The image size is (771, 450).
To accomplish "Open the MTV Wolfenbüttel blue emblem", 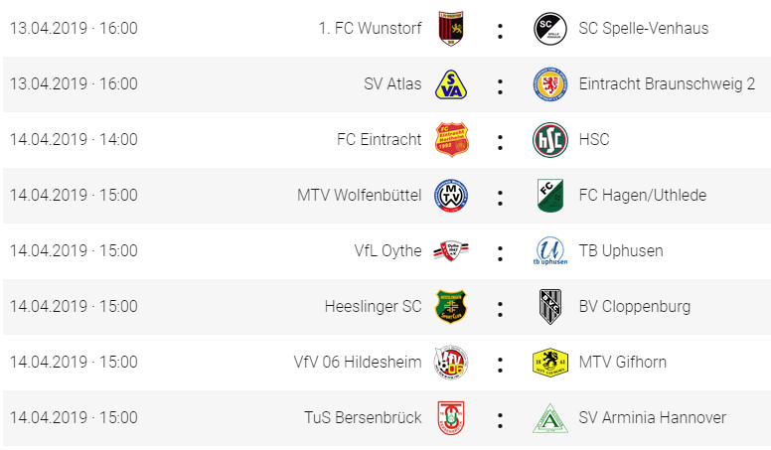I will (x=451, y=196).
